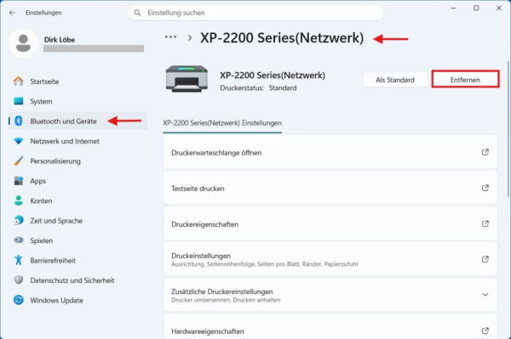Click the Konten person icon
This screenshot has width=511, height=339.
click(x=19, y=201)
